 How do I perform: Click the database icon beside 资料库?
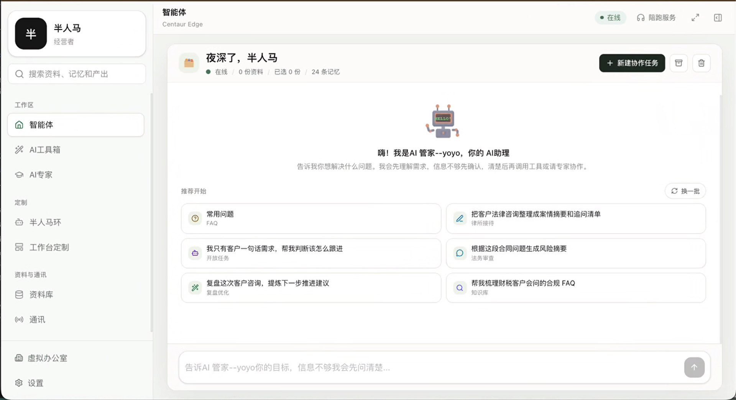pyautogui.click(x=19, y=295)
